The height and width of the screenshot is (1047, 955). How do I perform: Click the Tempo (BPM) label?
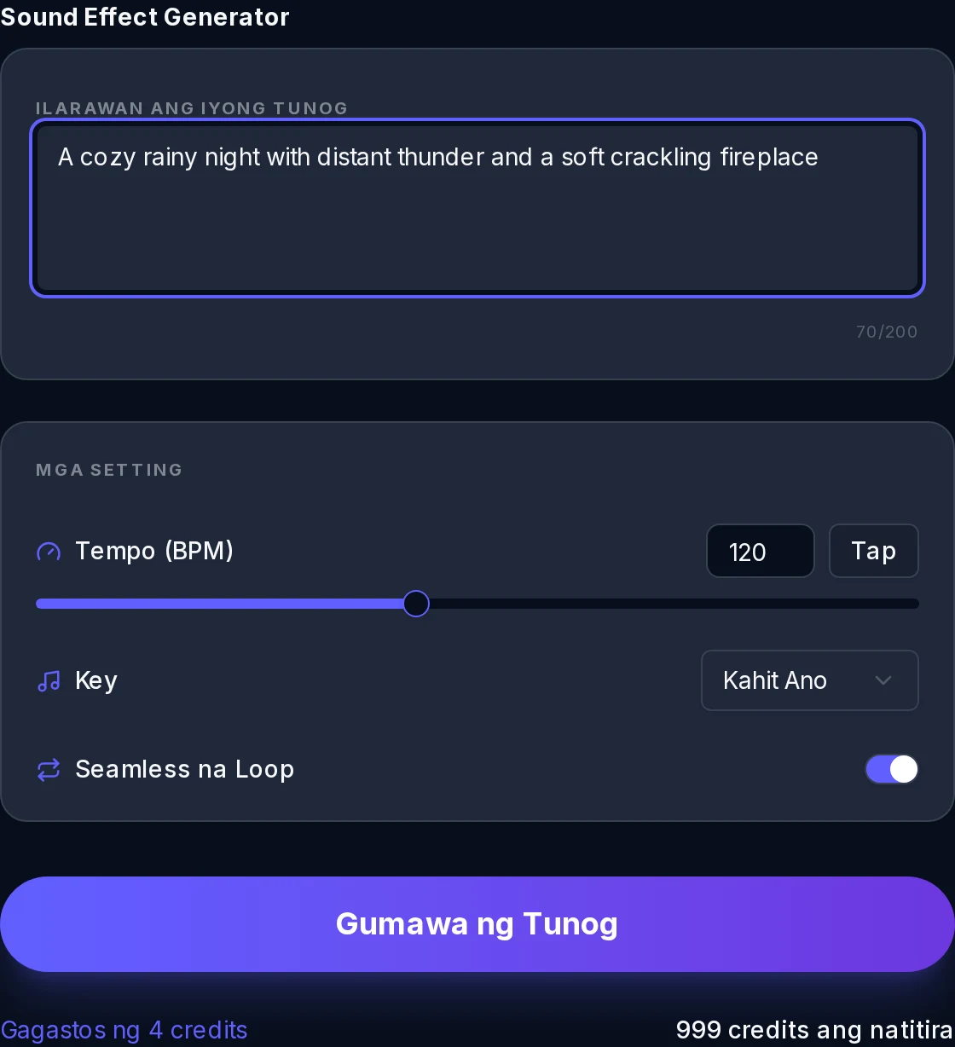154,552
